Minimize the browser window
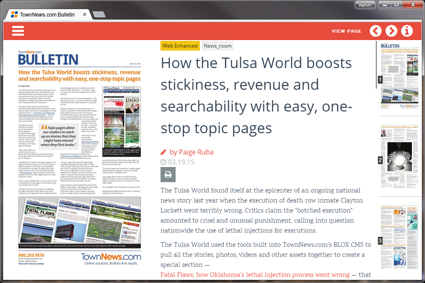The width and height of the screenshot is (425, 283). click(x=385, y=4)
